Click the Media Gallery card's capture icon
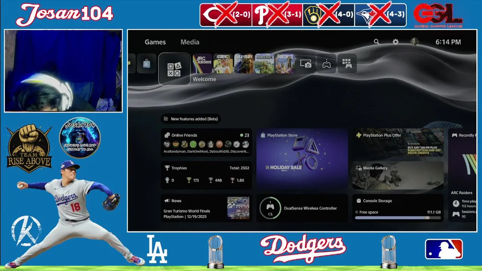The image size is (482, 271). click(x=359, y=168)
